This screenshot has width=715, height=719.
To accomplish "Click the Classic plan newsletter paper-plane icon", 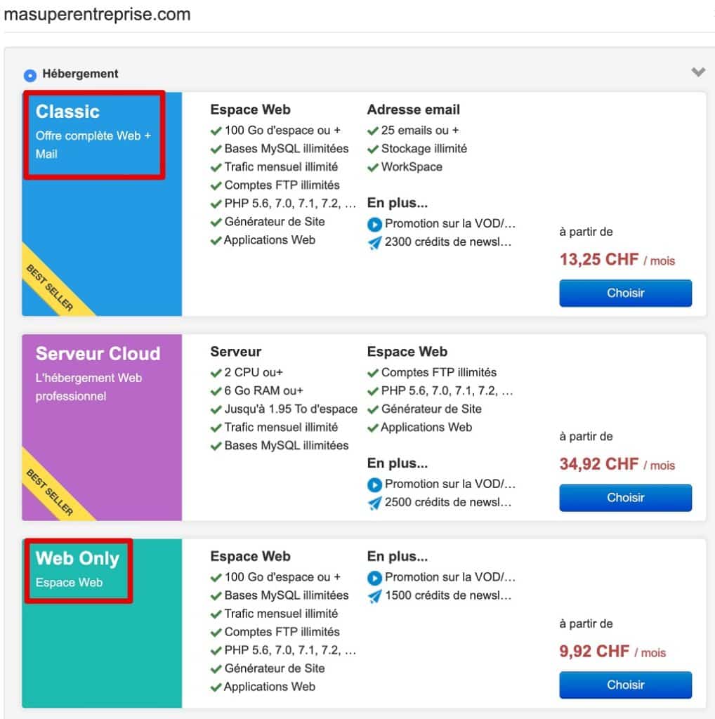I will 374,243.
